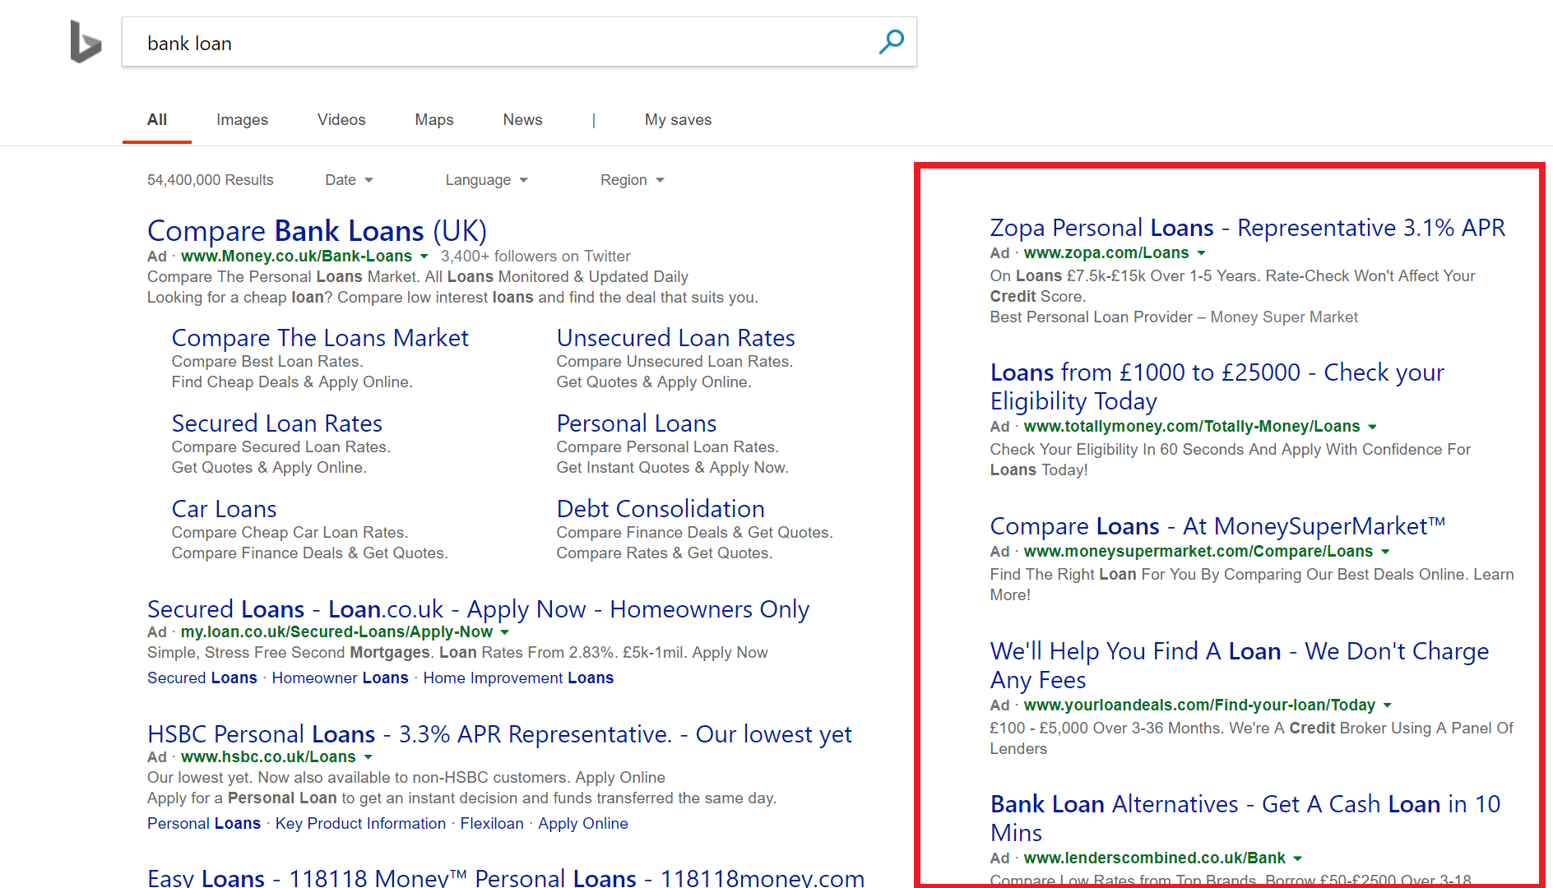Open the moneysupermarket.com ad URL dropdown arrow

pos(1385,552)
